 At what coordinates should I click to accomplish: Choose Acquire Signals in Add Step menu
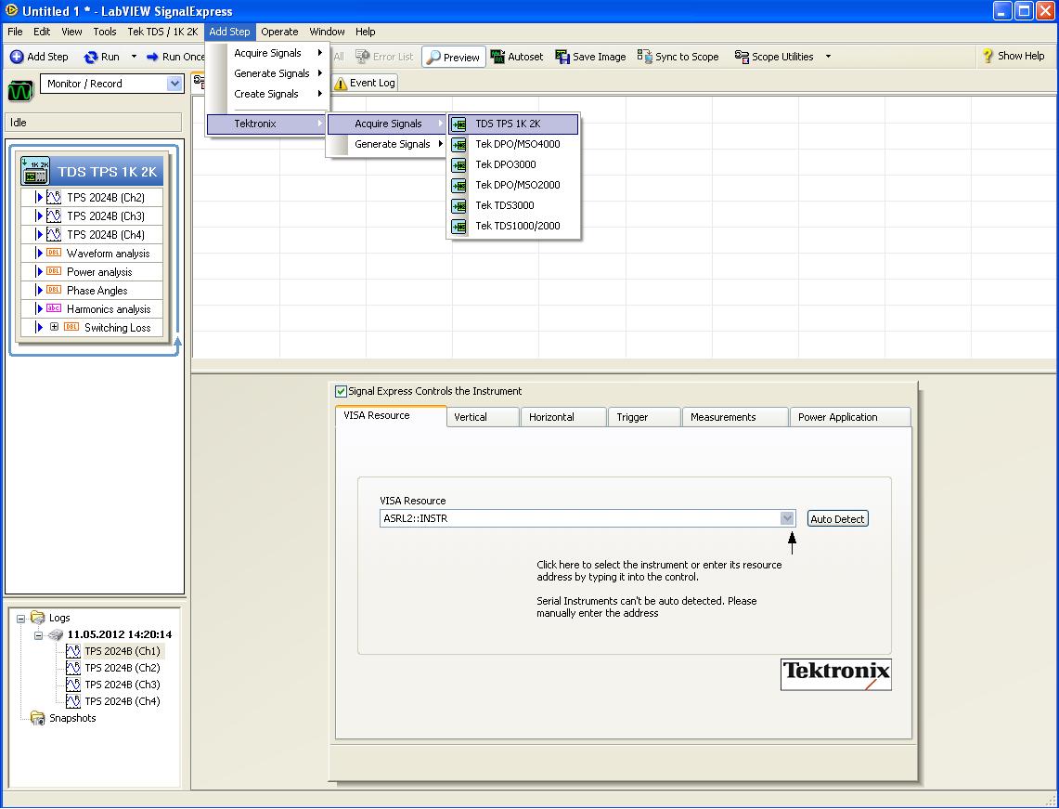coord(267,53)
